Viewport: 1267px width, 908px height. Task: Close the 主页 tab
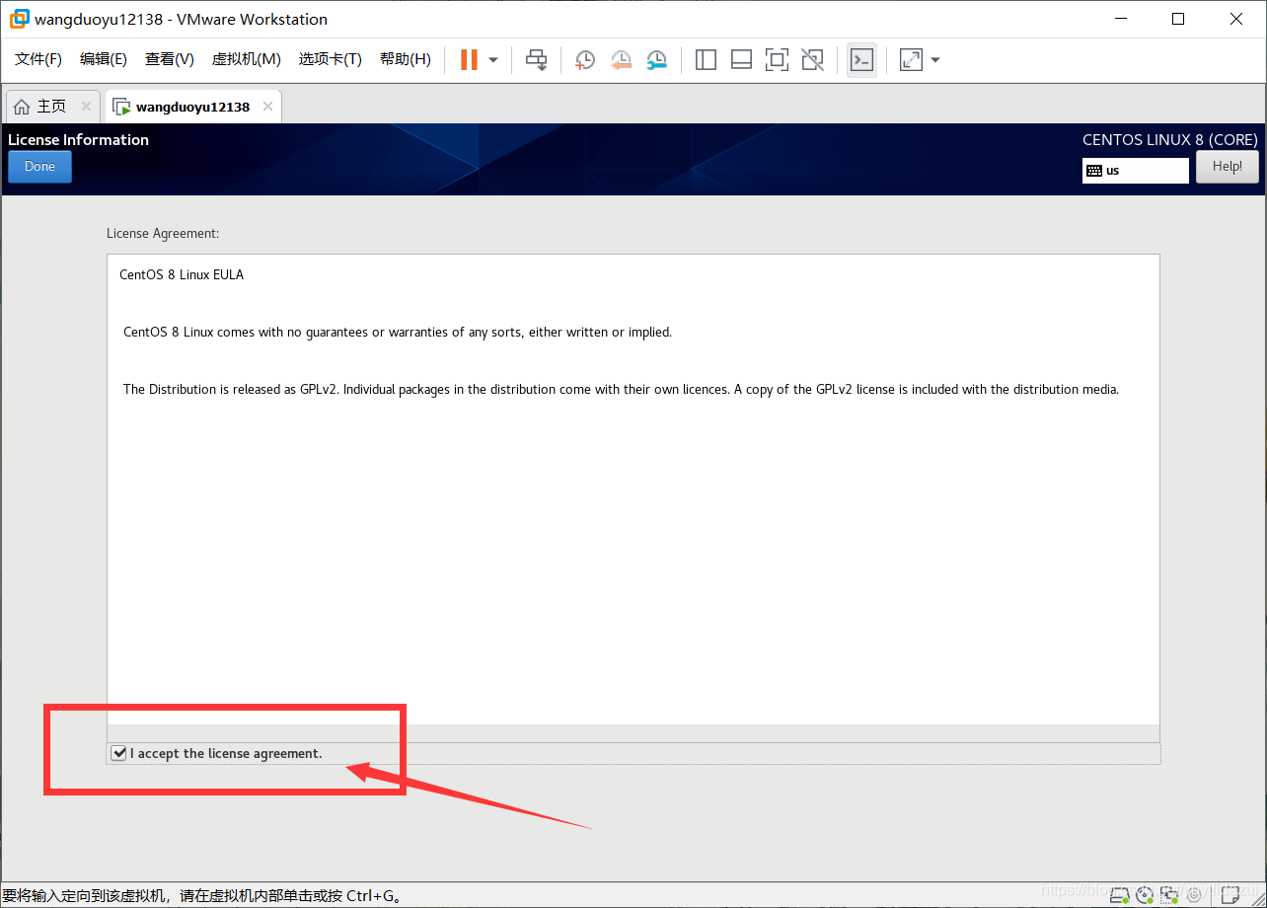pos(86,107)
